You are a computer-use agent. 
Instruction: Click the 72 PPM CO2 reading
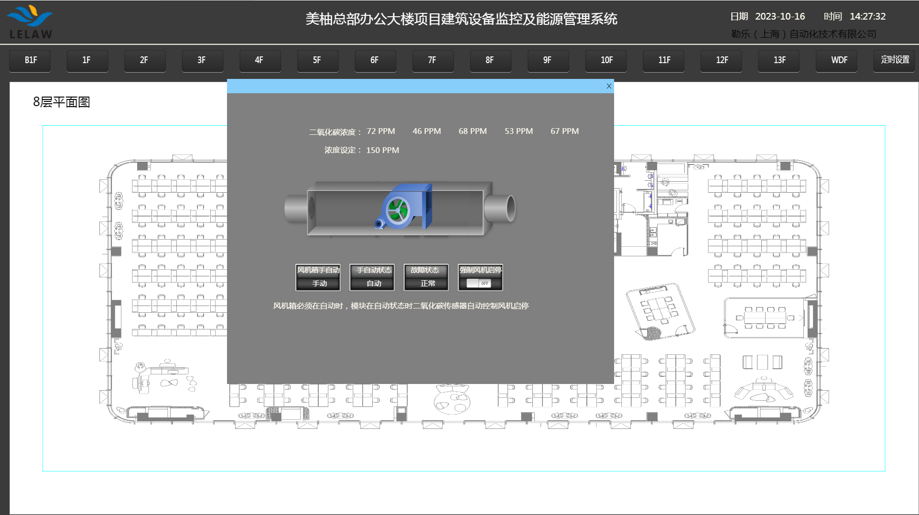(380, 131)
